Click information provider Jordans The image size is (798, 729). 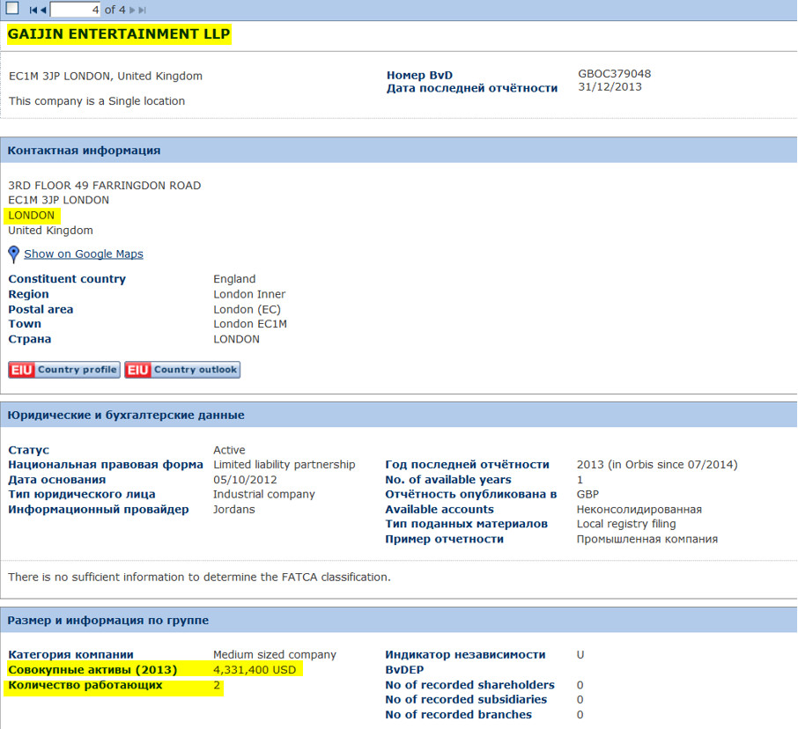click(233, 509)
